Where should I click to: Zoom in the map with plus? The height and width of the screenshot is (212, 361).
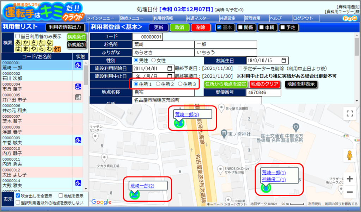[x=349, y=179]
